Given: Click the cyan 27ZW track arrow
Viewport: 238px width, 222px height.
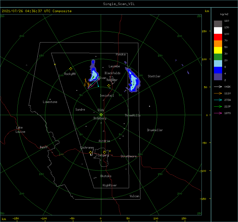Looking at the screenshot, I should 218,100.
